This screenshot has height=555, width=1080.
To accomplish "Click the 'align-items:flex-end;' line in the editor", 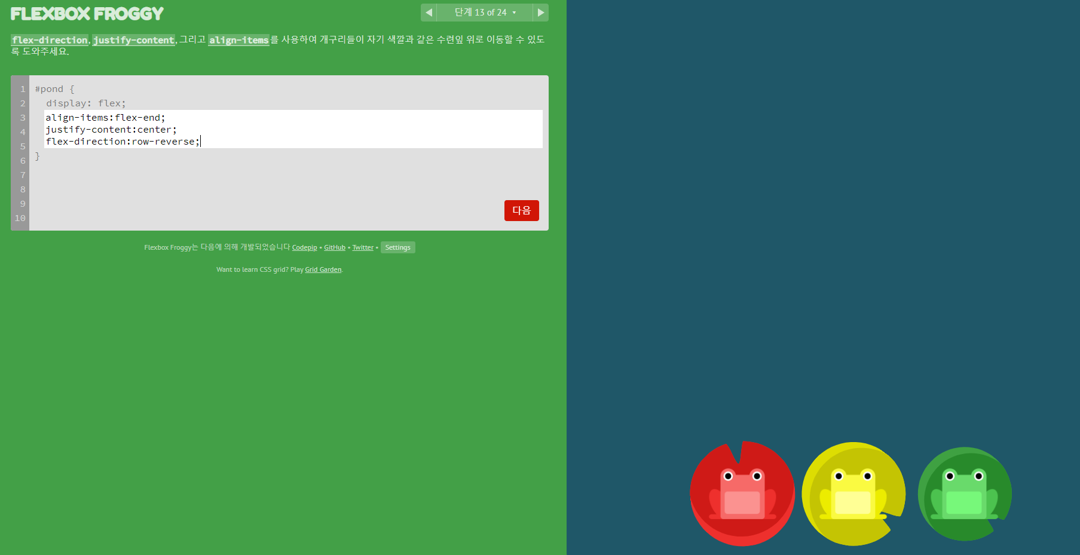I will (x=105, y=118).
